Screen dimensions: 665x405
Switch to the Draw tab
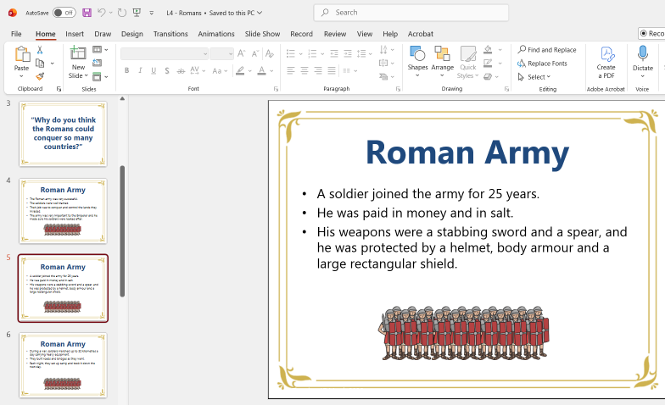[103, 34]
